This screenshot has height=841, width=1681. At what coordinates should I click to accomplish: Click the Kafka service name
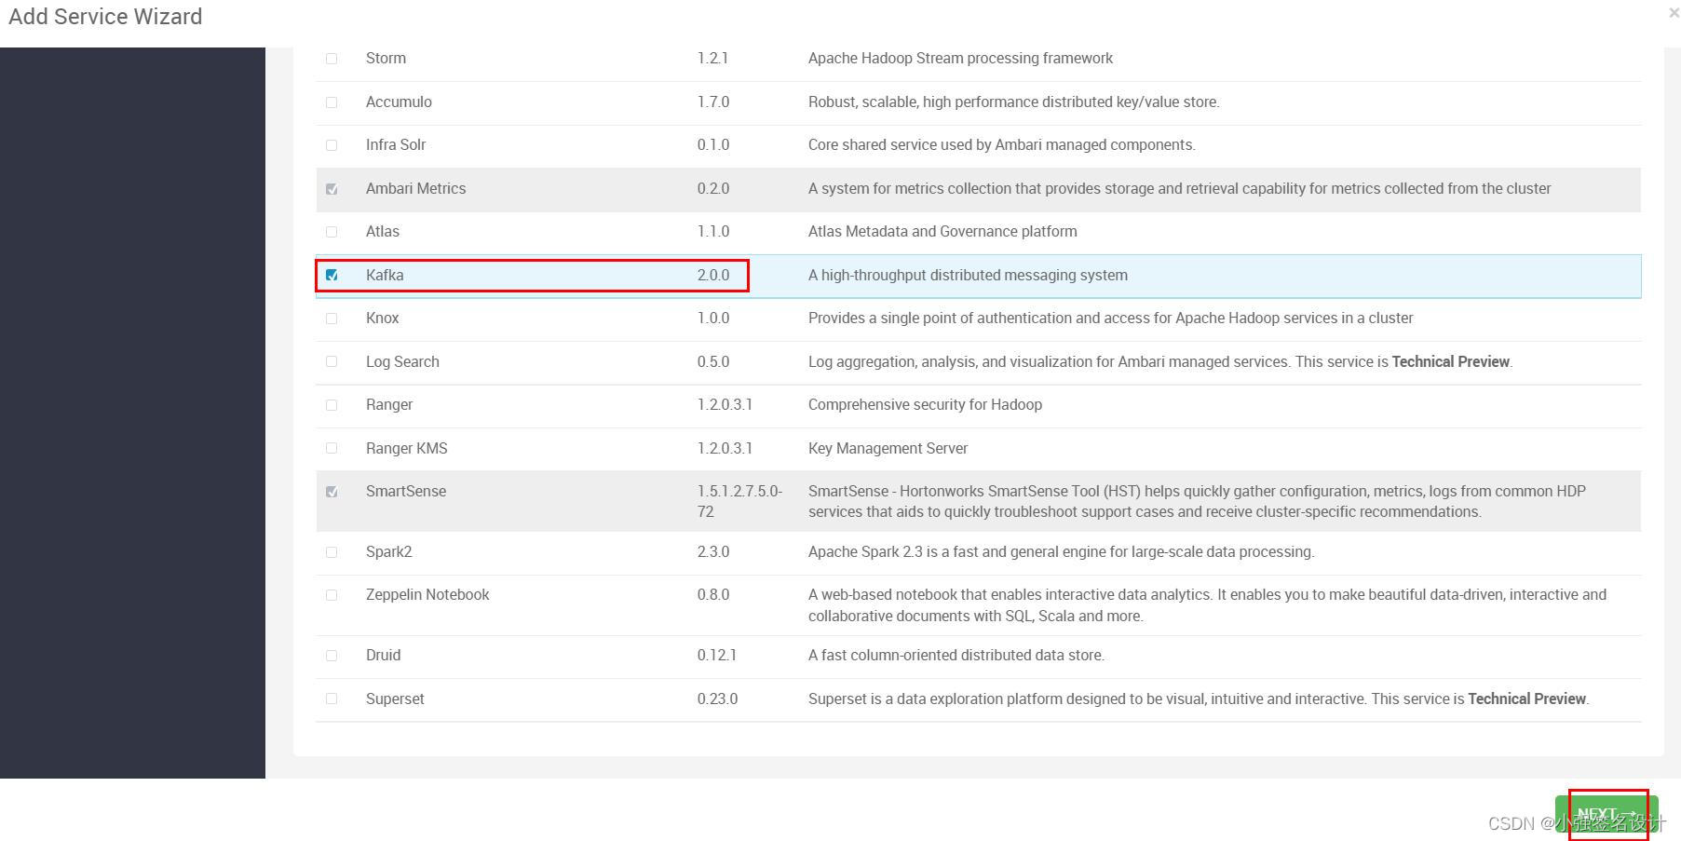coord(385,275)
